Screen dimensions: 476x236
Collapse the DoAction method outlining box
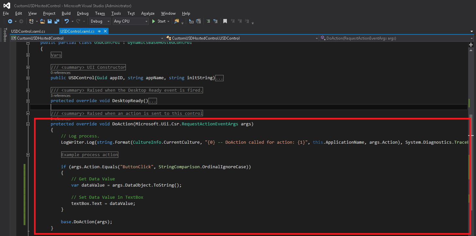point(28,124)
